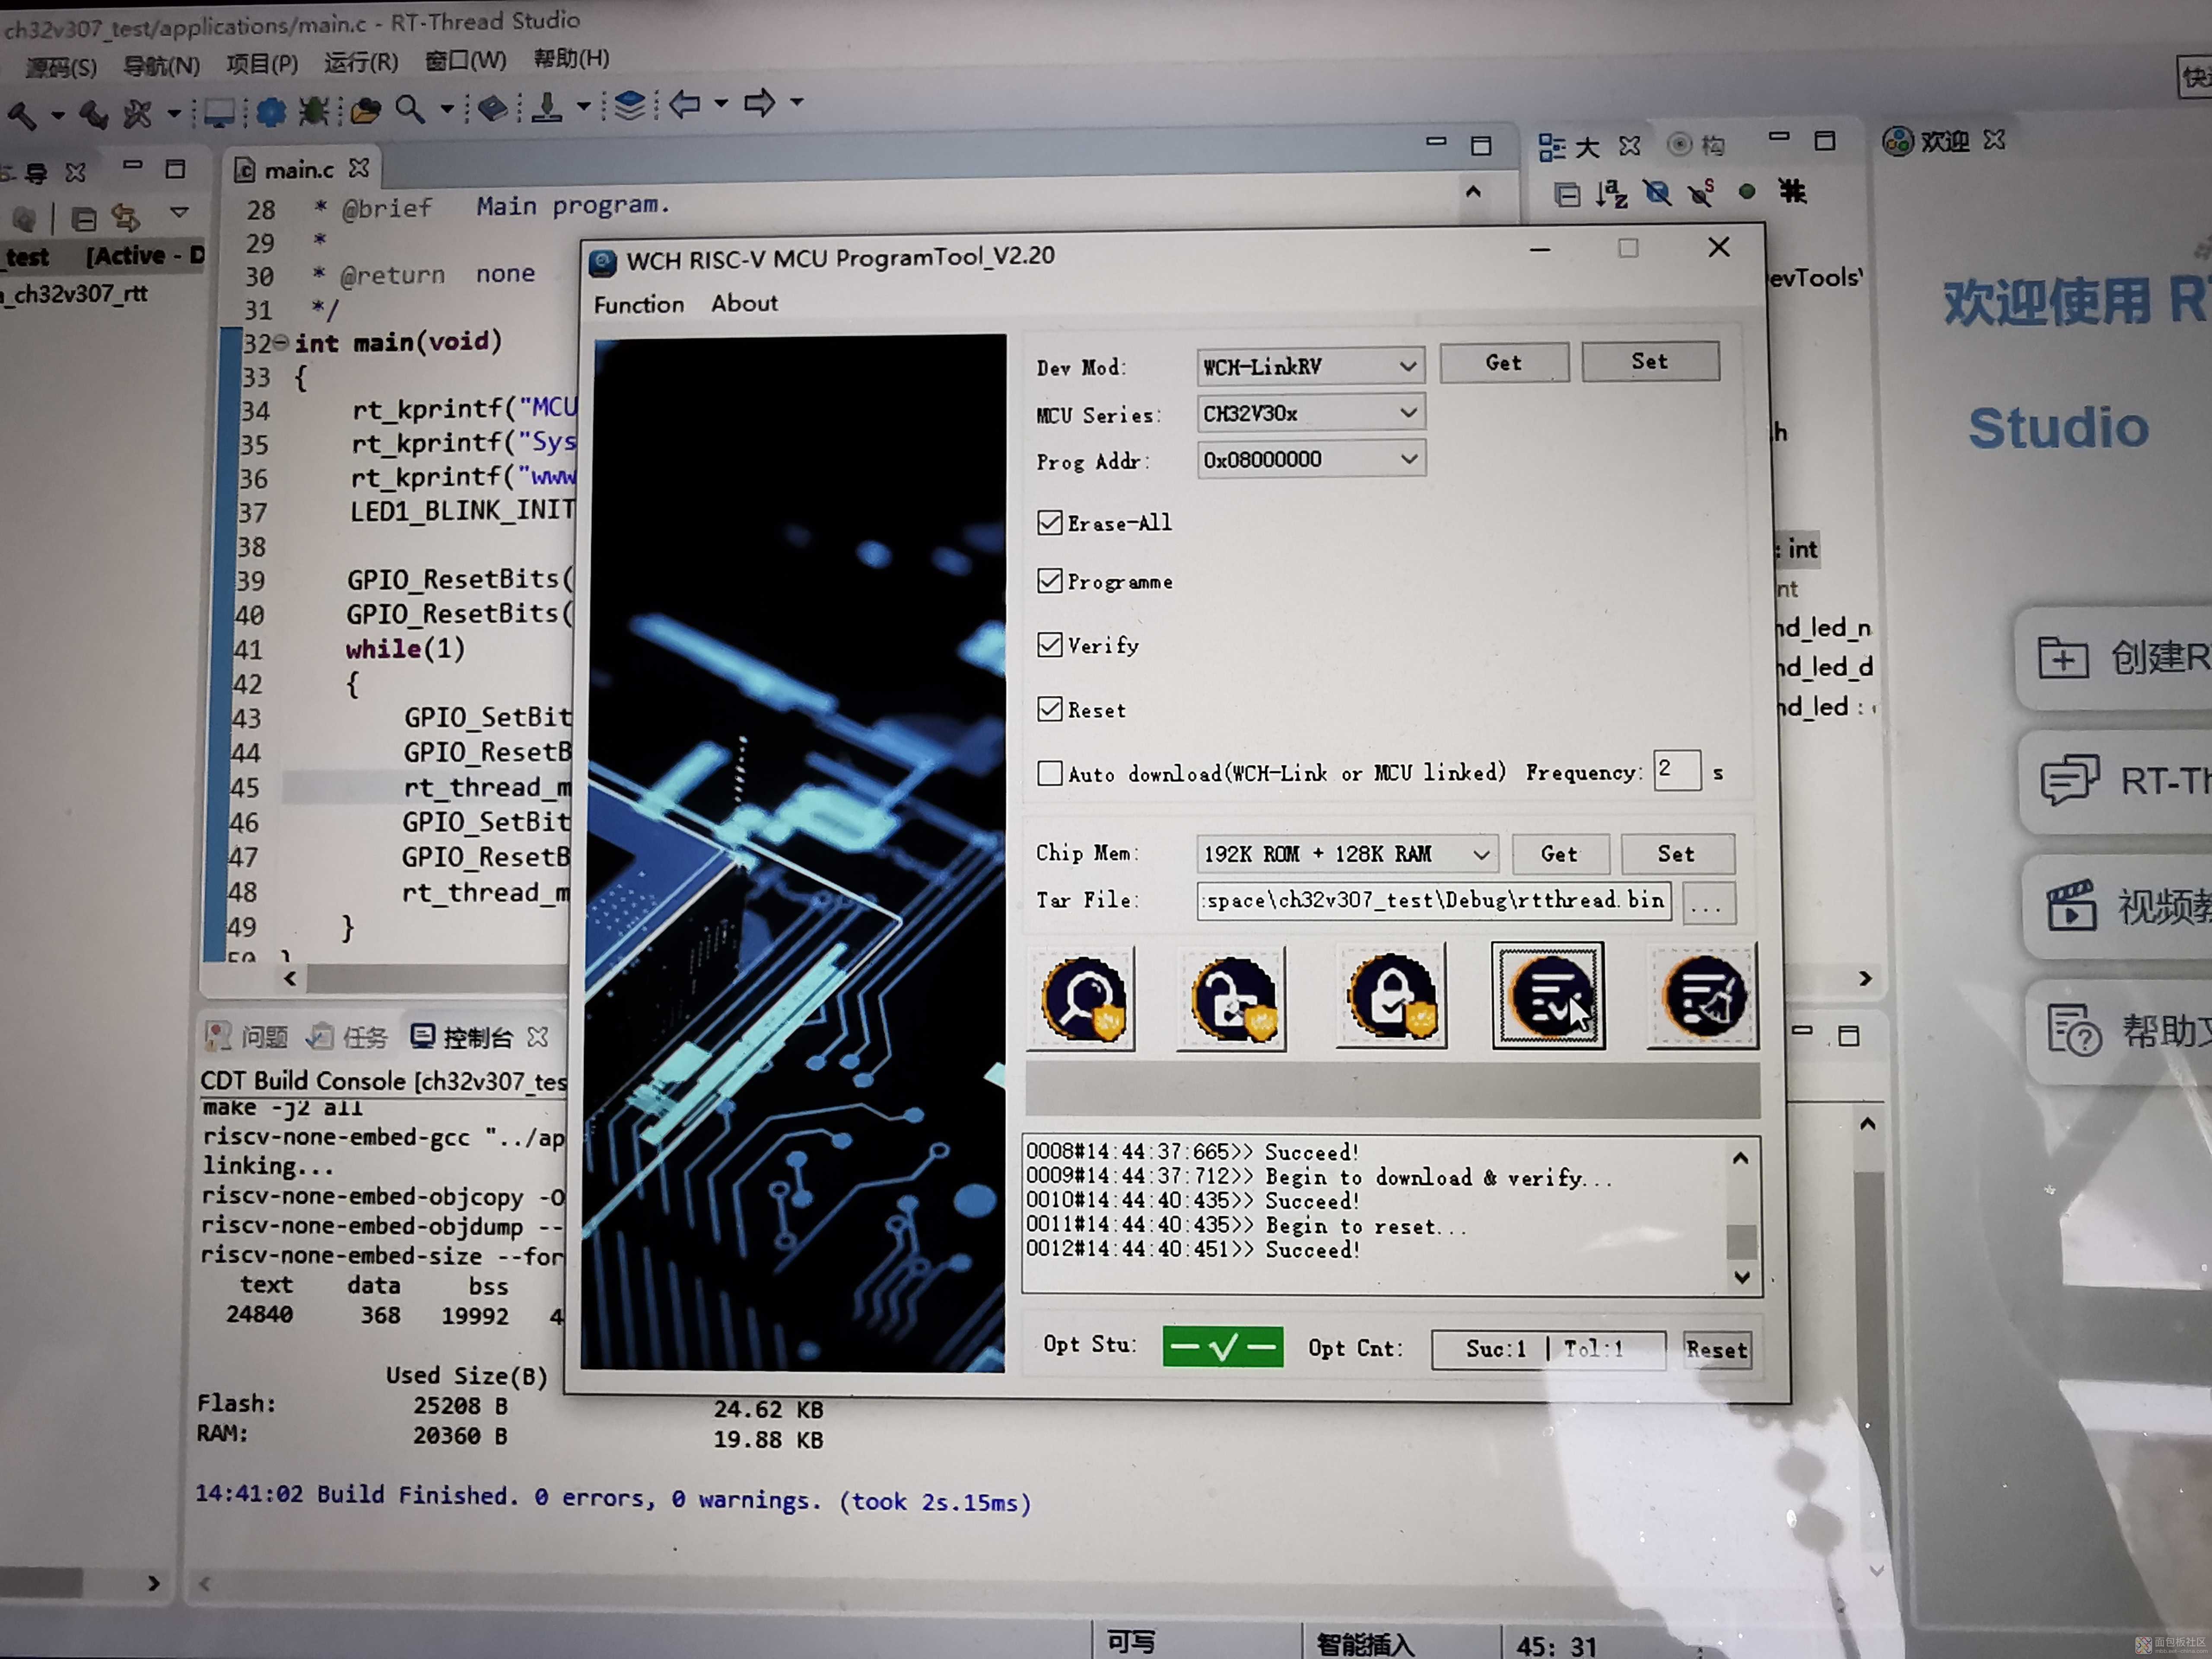Toggle the Erase-All checkbox
Screen dimensions: 2212x1659
(1049, 523)
